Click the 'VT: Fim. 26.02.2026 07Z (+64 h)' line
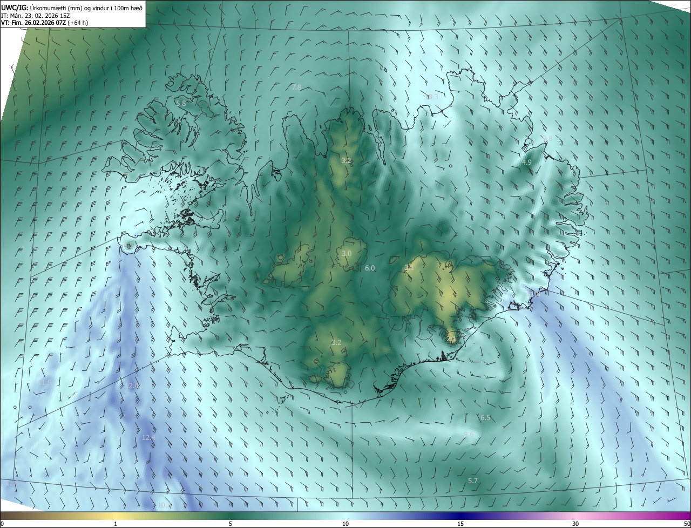 44,23
